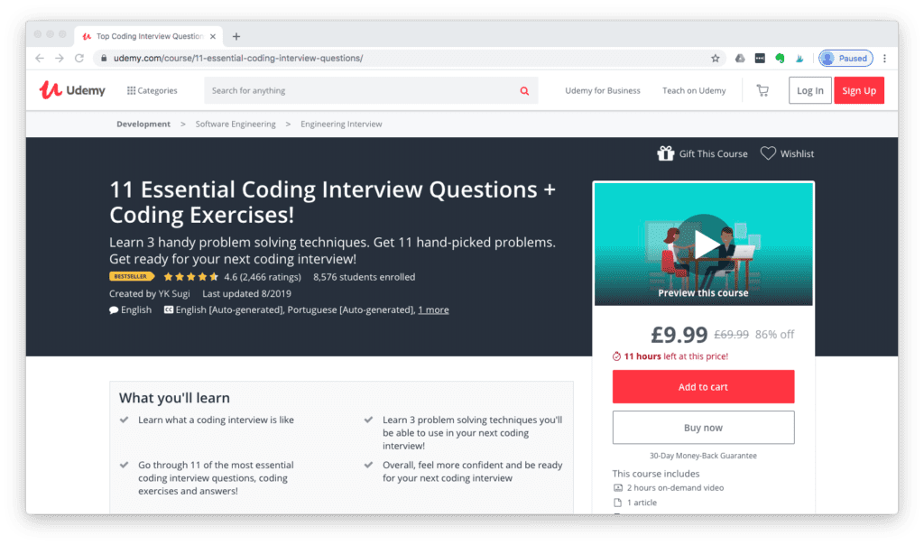Open the shopping cart

pos(762,90)
